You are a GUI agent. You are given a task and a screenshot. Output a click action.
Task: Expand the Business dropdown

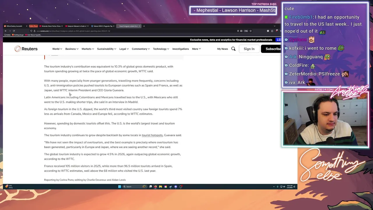pyautogui.click(x=72, y=49)
